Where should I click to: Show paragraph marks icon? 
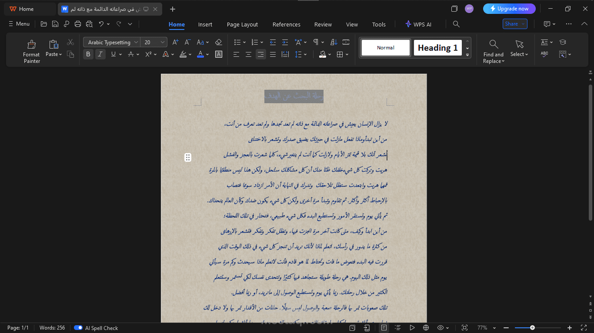315,42
